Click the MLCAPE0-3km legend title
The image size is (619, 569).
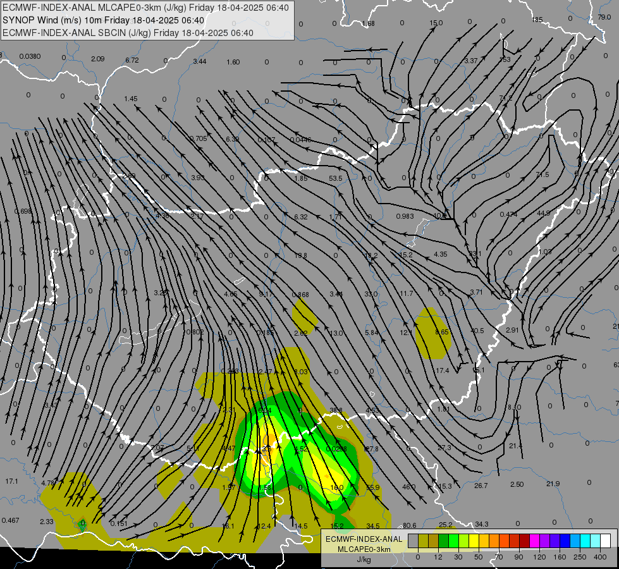(x=364, y=549)
